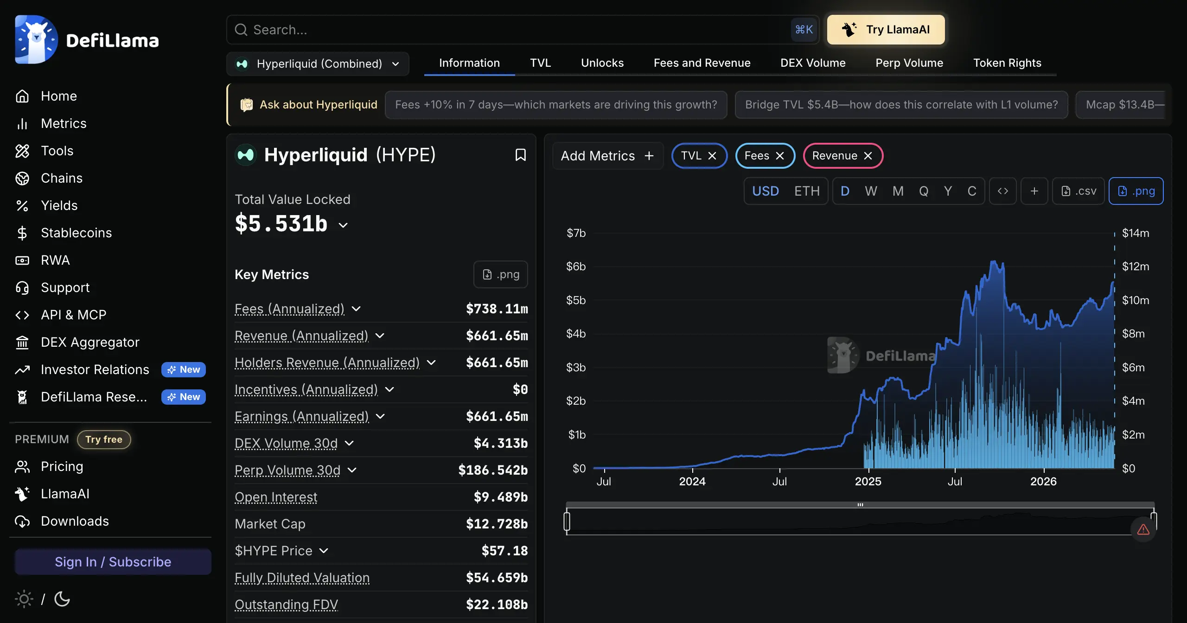Switch to light mode sun icon
Image resolution: width=1187 pixels, height=623 pixels.
pyautogui.click(x=24, y=599)
